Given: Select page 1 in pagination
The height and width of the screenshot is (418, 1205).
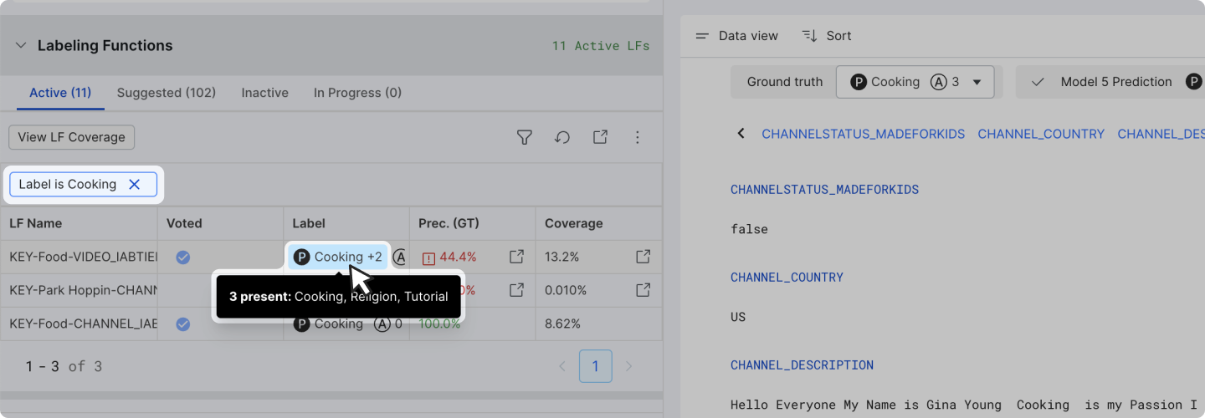Looking at the screenshot, I should pos(596,366).
